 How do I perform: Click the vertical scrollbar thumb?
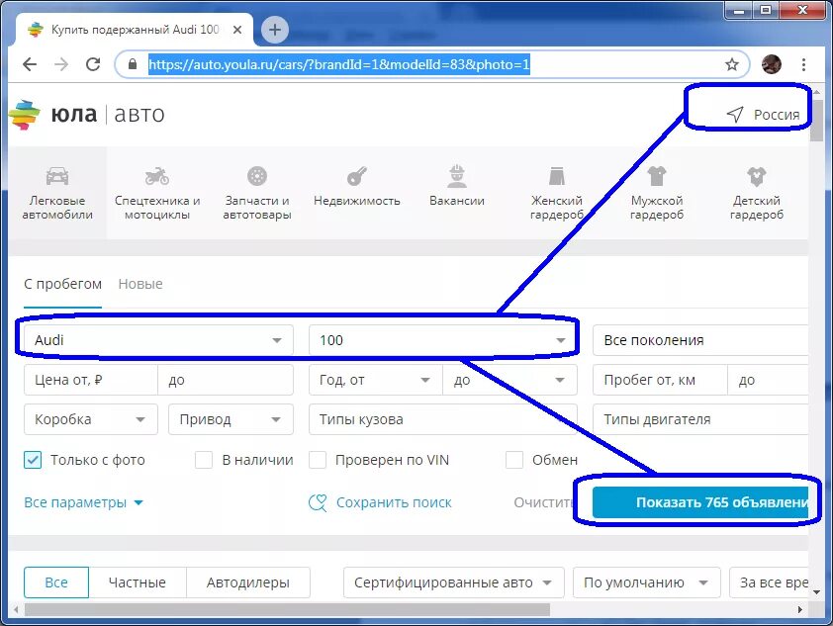[816, 120]
